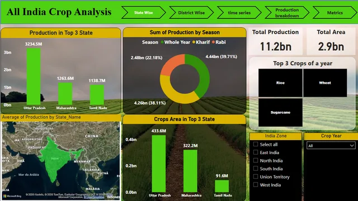
Task: Click the Kharif legend color marker
Action: (x=194, y=42)
